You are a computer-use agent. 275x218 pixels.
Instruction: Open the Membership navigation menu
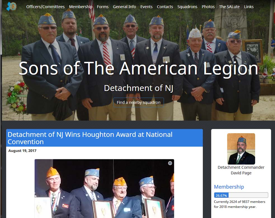81,7
